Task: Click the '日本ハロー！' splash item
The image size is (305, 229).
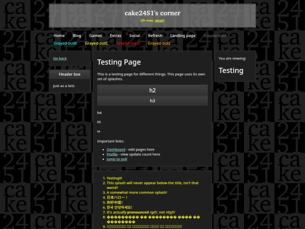Action: coord(117,197)
